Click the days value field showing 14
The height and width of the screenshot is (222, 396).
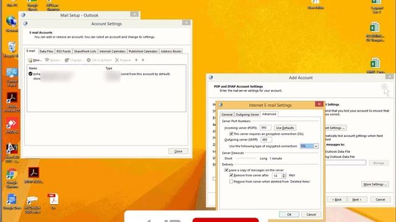[x=277, y=175]
